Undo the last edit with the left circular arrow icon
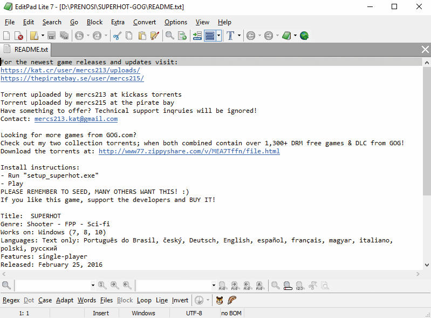431x318 pixels. click(x=79, y=36)
